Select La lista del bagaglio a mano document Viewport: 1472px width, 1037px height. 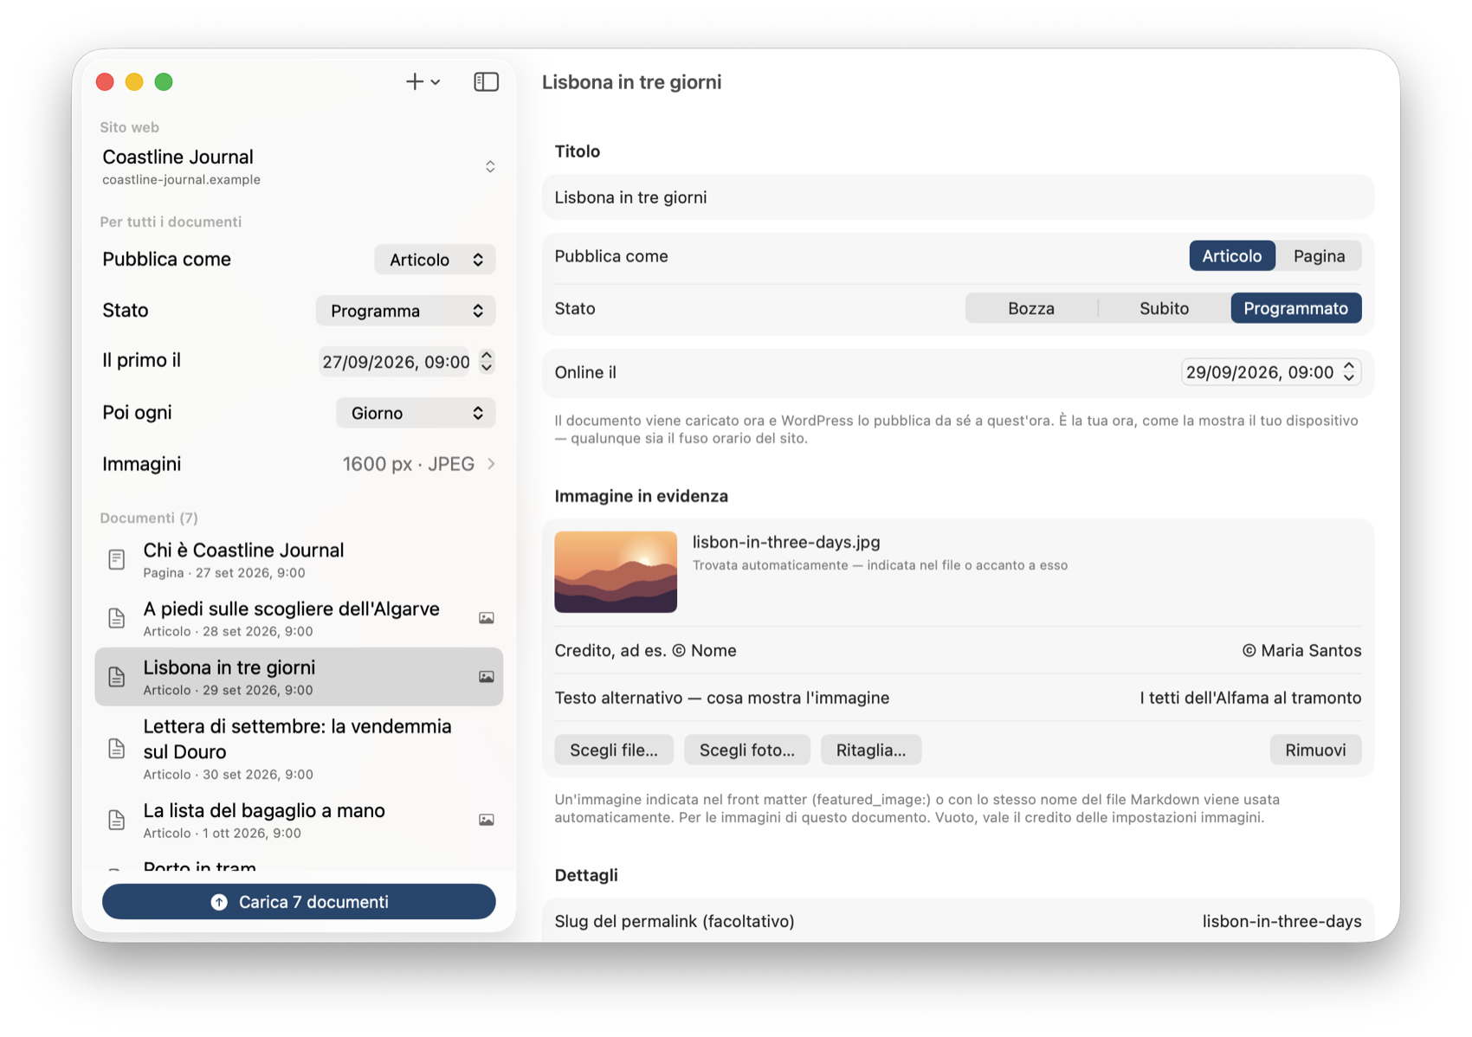299,820
